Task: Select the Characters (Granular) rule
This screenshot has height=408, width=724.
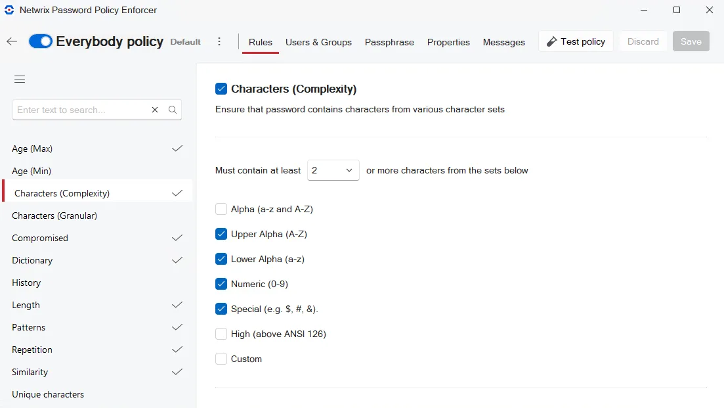Action: click(x=97, y=215)
